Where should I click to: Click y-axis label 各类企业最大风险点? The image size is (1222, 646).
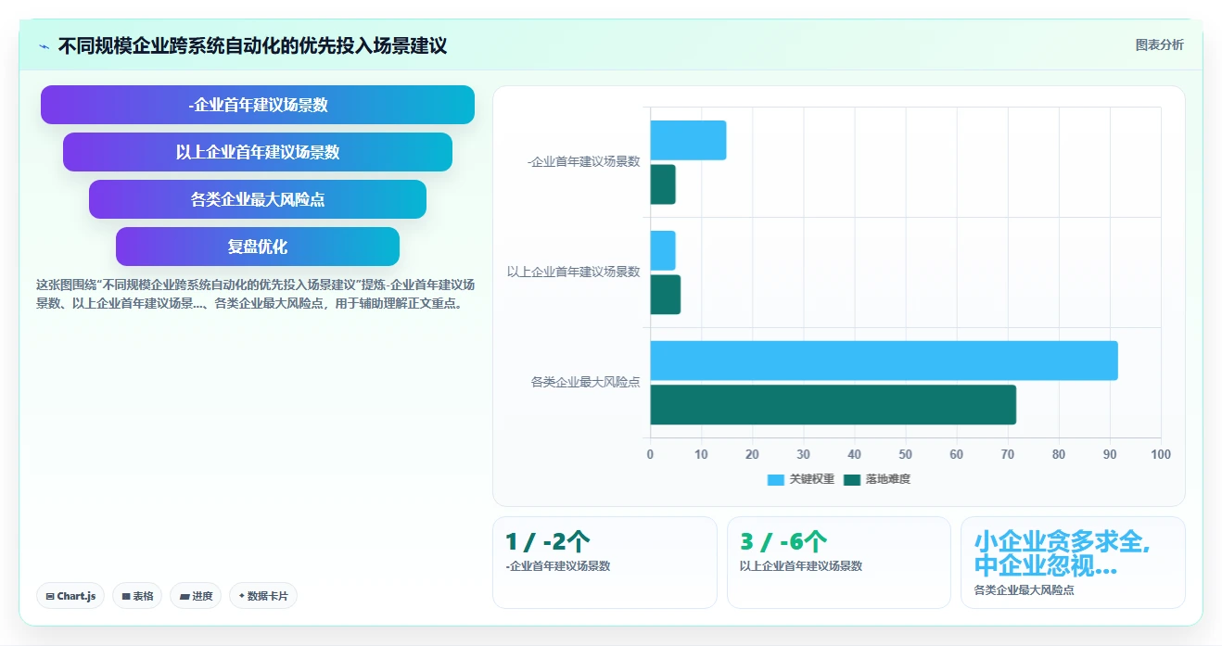click(585, 382)
